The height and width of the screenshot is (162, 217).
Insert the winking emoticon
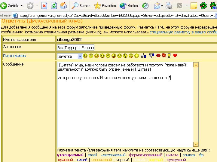[x=136, y=56]
